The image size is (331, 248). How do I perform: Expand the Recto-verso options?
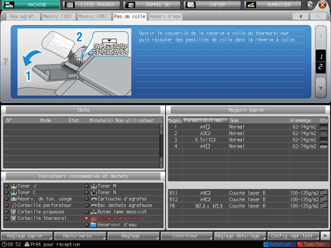(80, 236)
